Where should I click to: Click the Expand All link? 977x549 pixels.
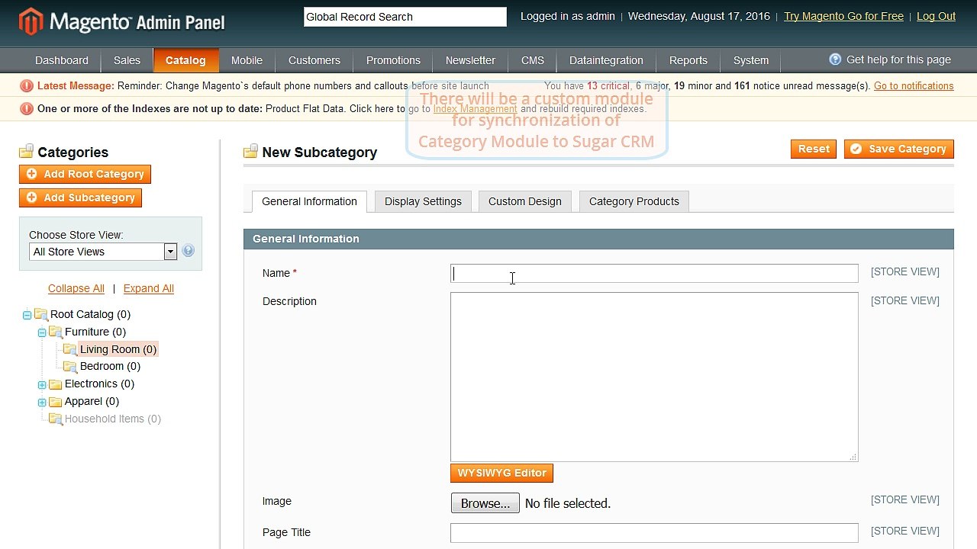point(149,288)
